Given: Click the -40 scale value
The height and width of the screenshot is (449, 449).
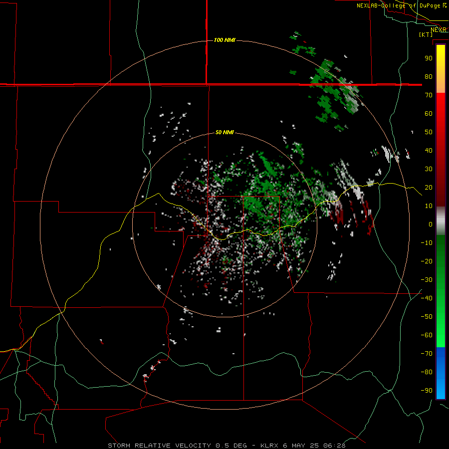Looking at the screenshot, I should 427,298.
